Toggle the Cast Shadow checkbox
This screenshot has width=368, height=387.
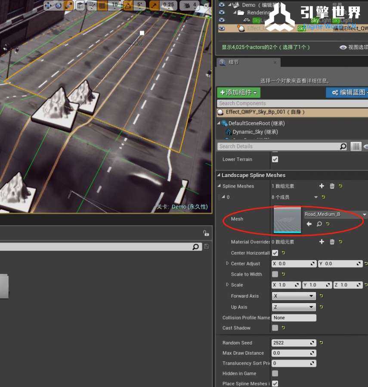pyautogui.click(x=275, y=328)
